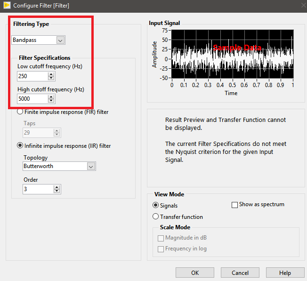Click the Low cutoff frequency input field
Image resolution: width=307 pixels, height=281 pixels.
point(32,76)
